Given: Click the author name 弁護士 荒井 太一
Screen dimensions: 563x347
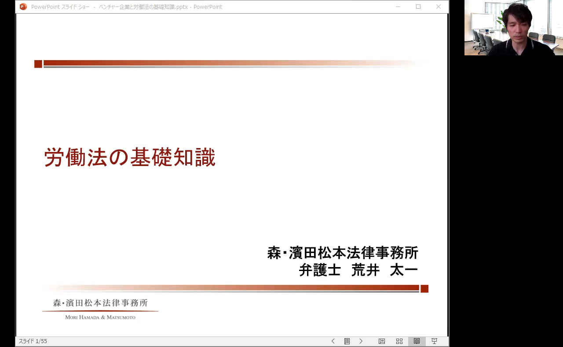Looking at the screenshot, I should (358, 270).
